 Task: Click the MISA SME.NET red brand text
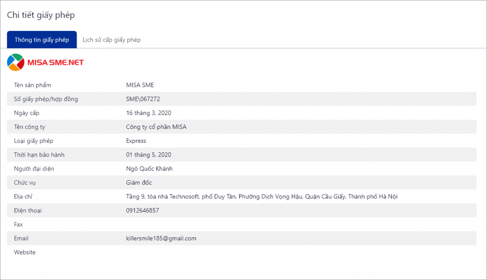56,63
